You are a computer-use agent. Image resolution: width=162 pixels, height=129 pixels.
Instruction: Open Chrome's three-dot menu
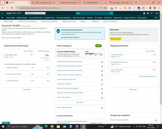(x=159, y=8)
